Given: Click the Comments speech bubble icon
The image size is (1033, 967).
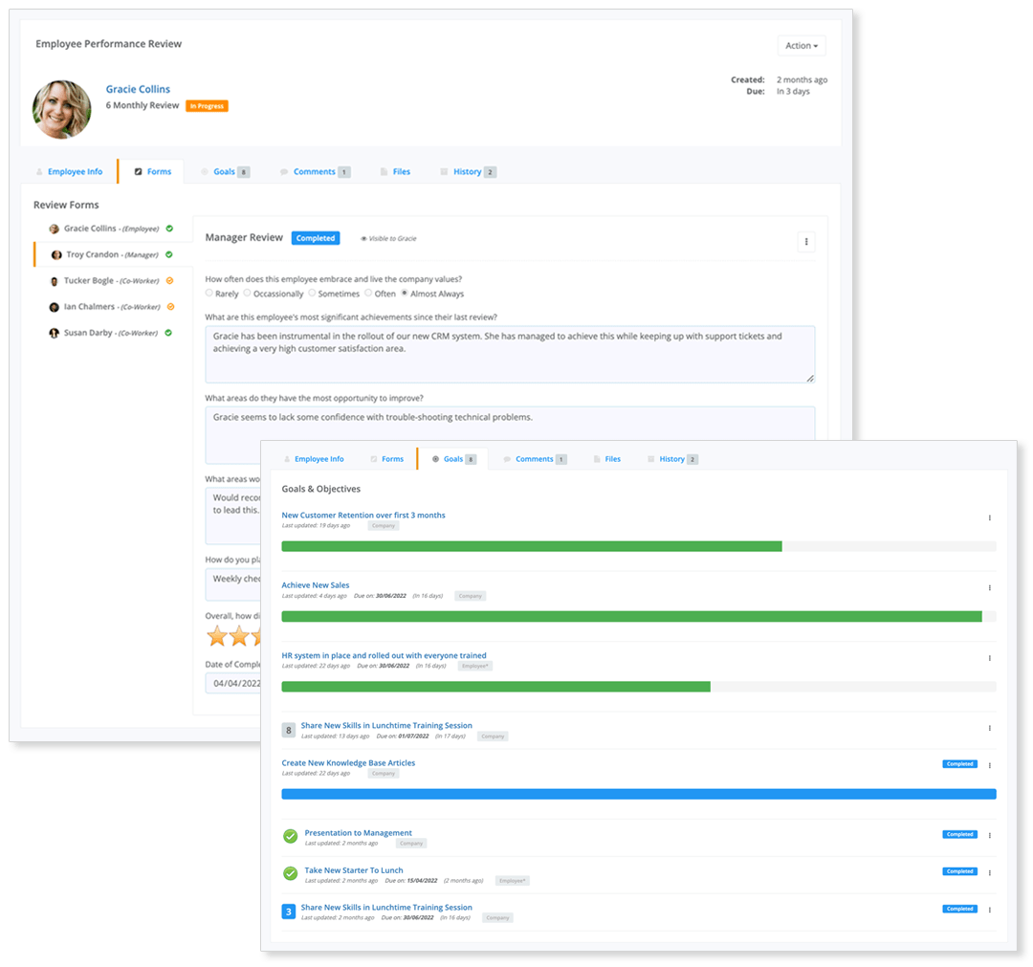Looking at the screenshot, I should pyautogui.click(x=284, y=171).
